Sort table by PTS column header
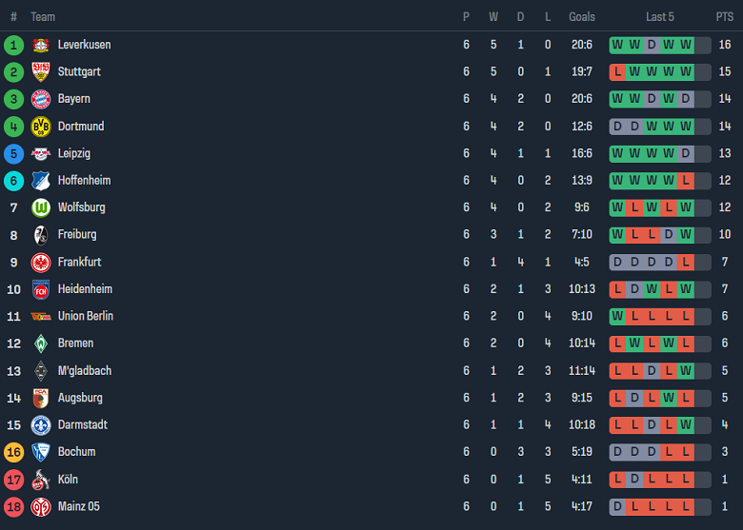This screenshot has width=743, height=530. (x=724, y=17)
